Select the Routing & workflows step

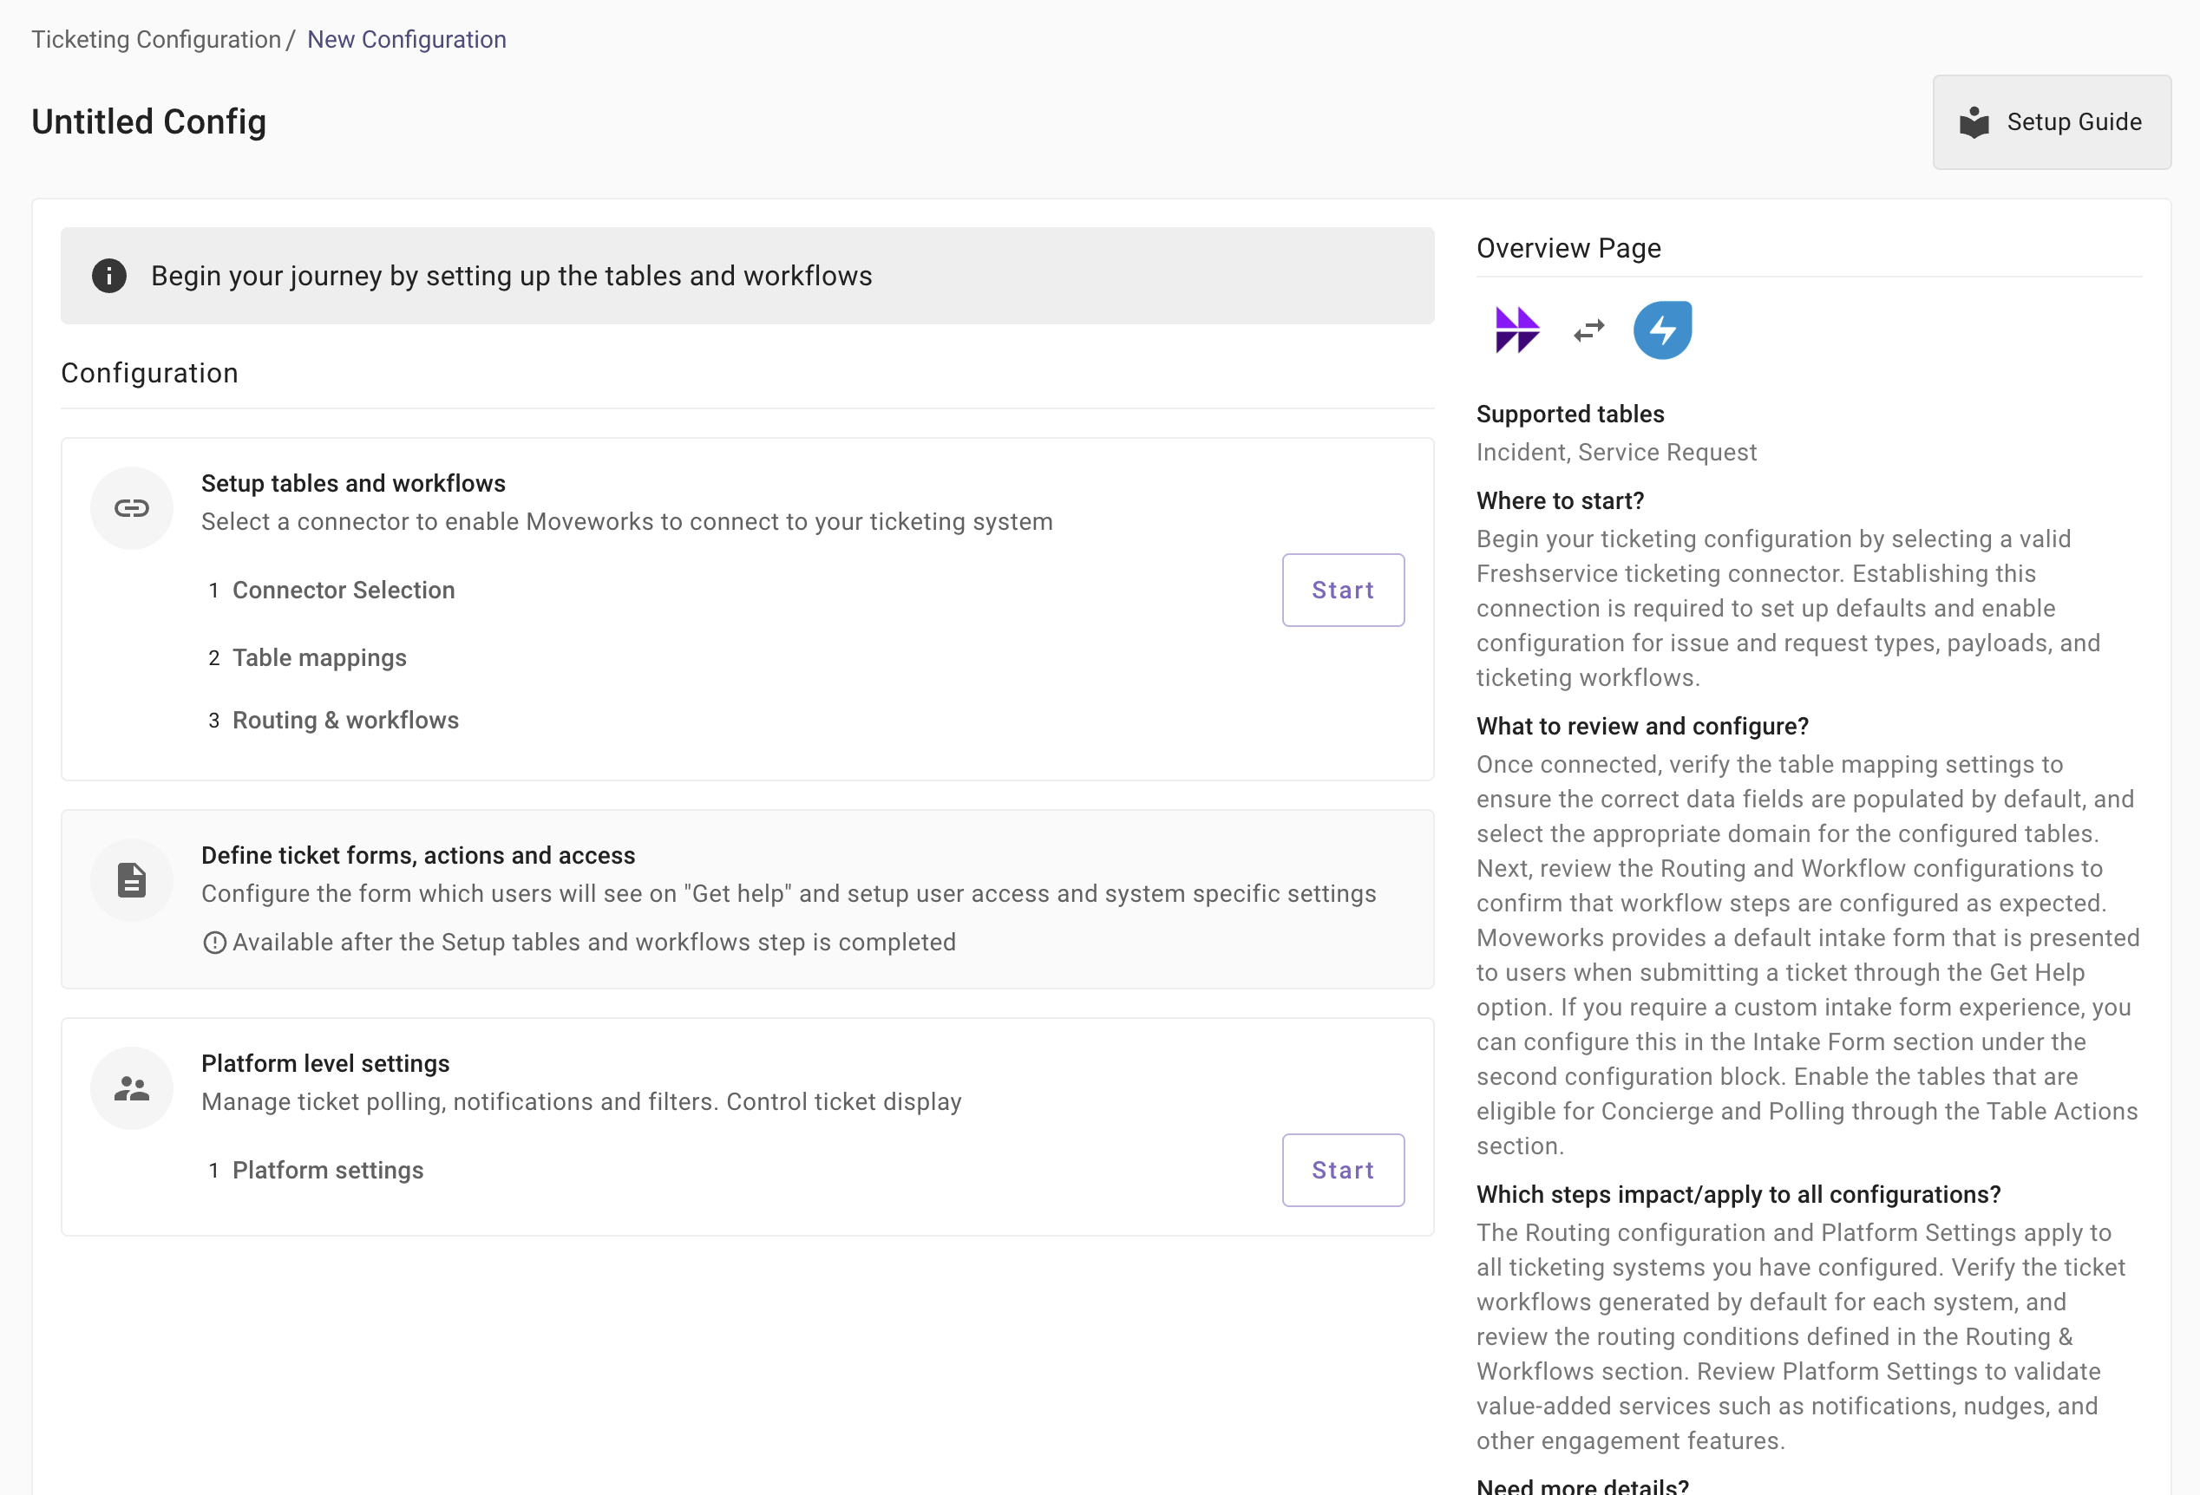[x=345, y=720]
